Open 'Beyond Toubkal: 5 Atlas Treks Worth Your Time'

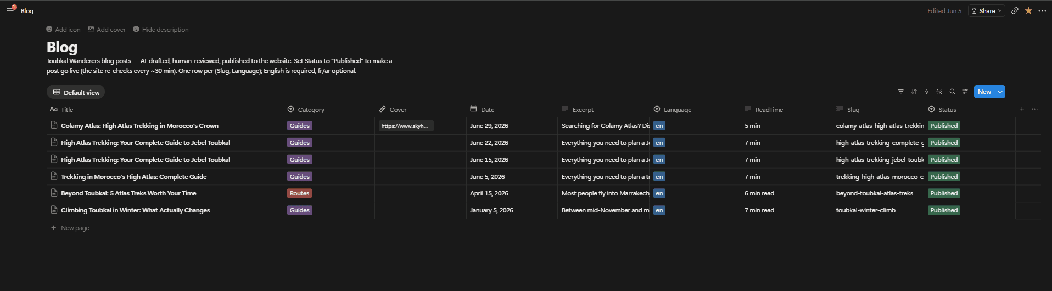(128, 193)
